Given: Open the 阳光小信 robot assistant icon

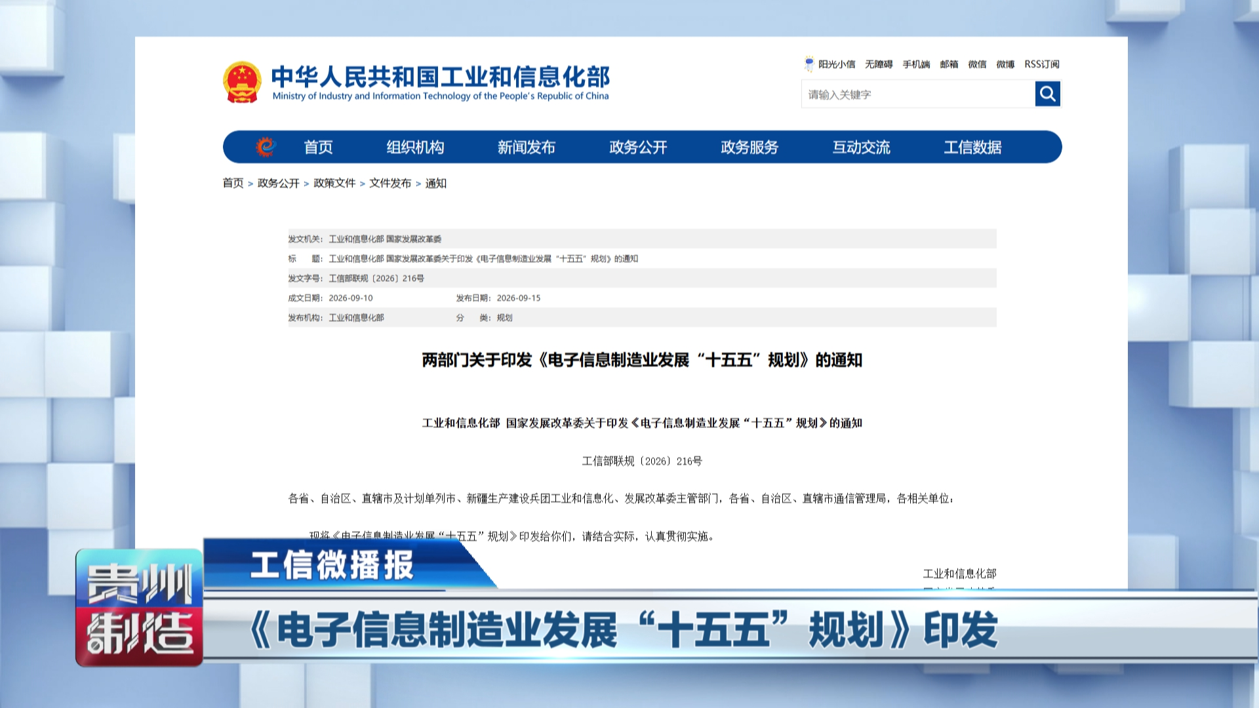Looking at the screenshot, I should (x=809, y=64).
